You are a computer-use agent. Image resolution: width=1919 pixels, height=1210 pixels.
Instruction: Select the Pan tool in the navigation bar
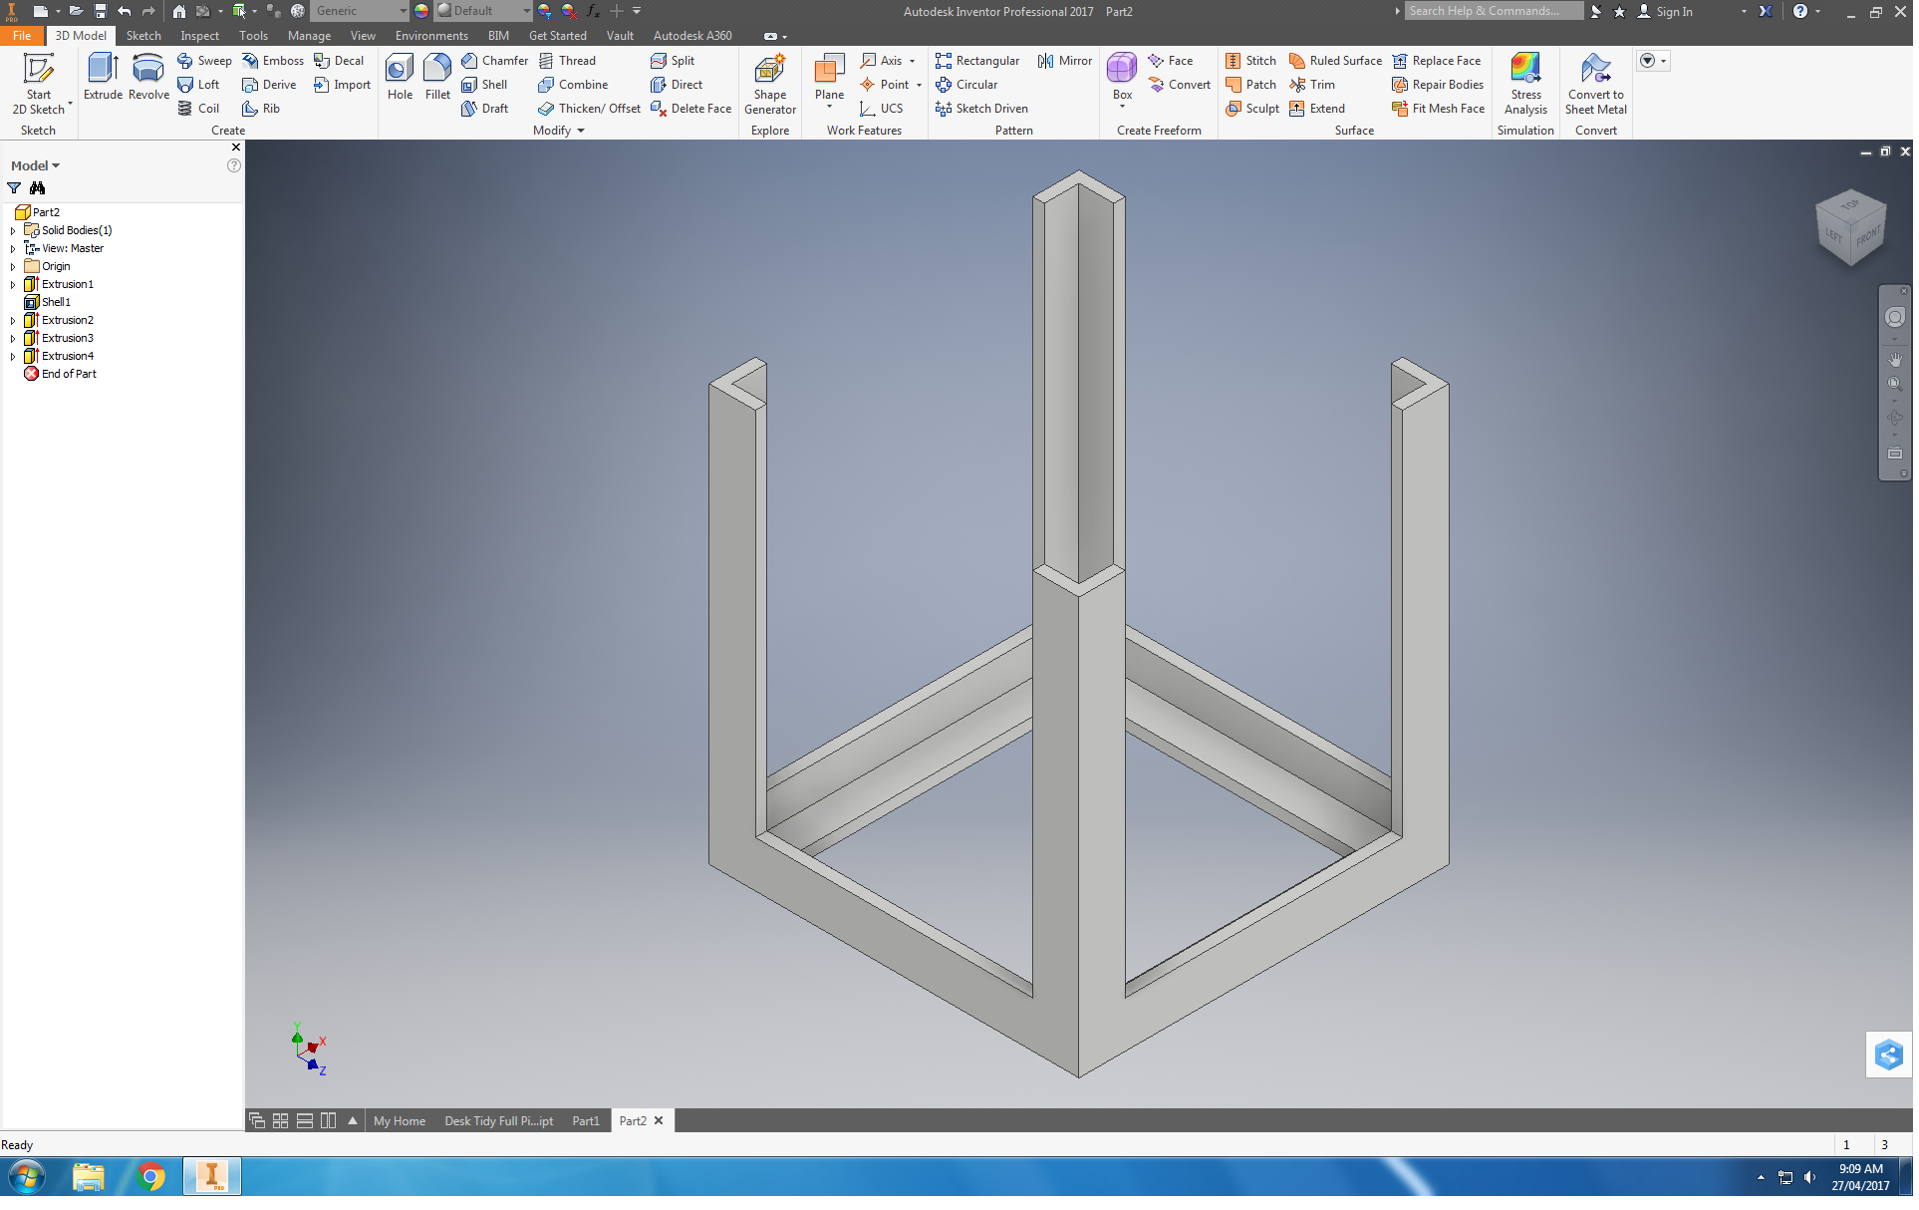click(1894, 359)
